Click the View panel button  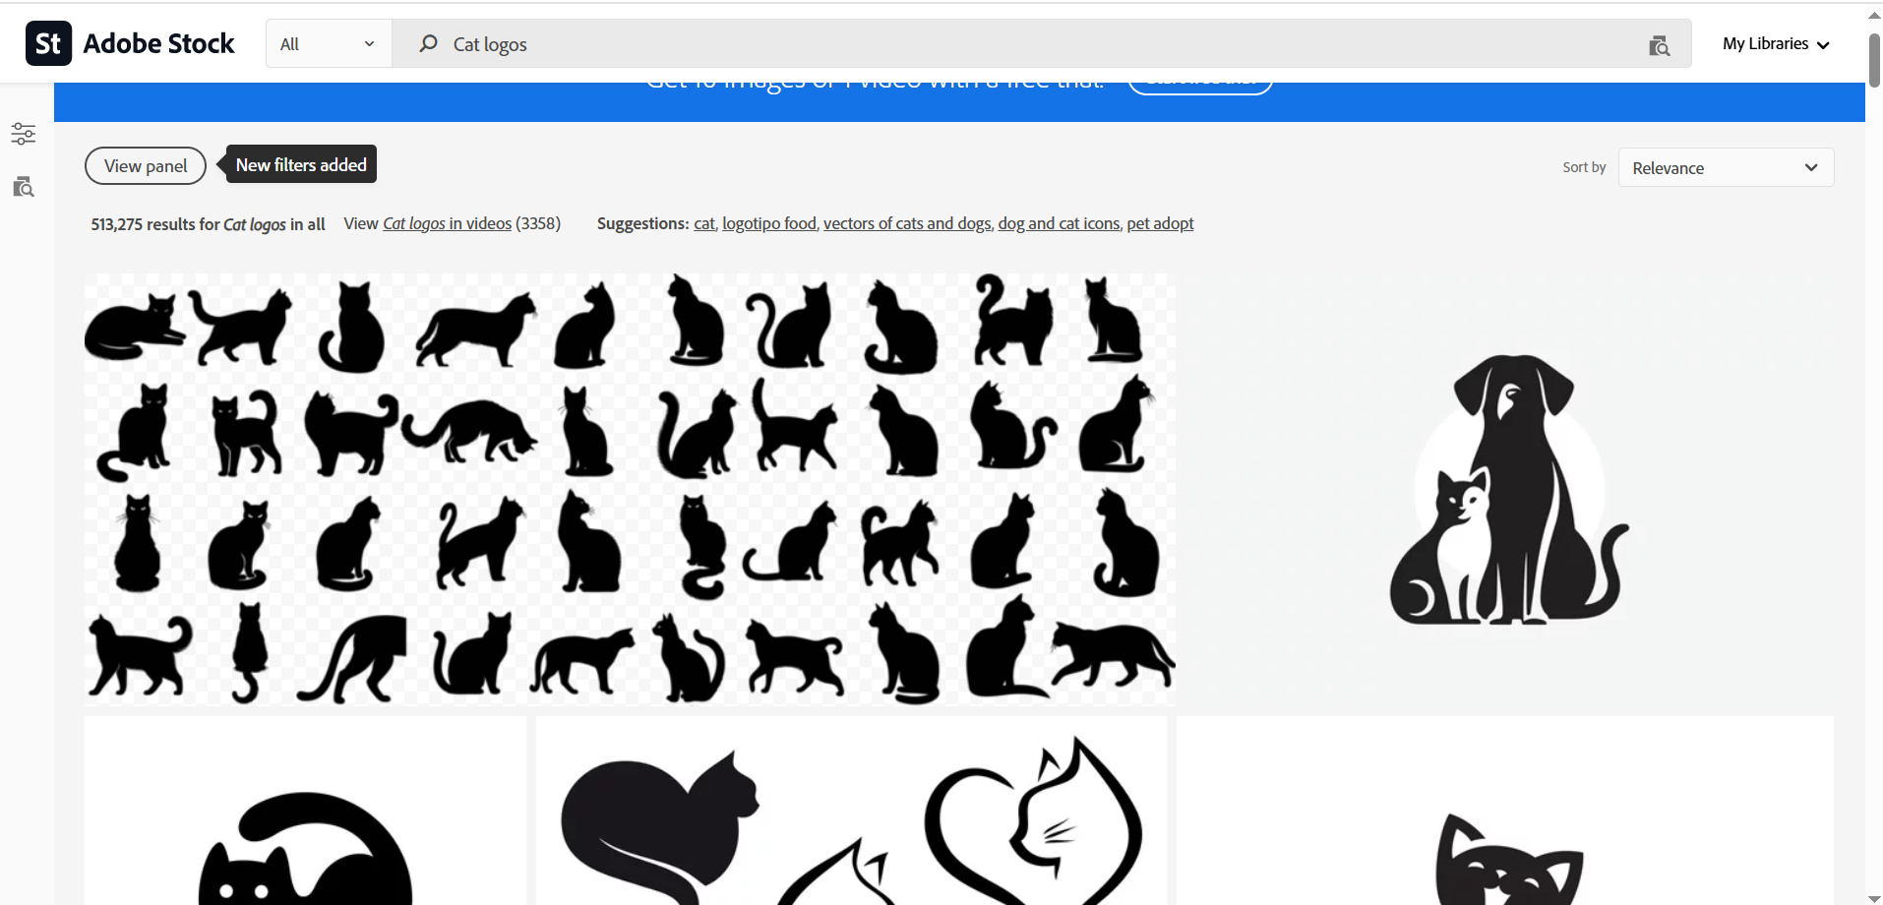(x=145, y=165)
